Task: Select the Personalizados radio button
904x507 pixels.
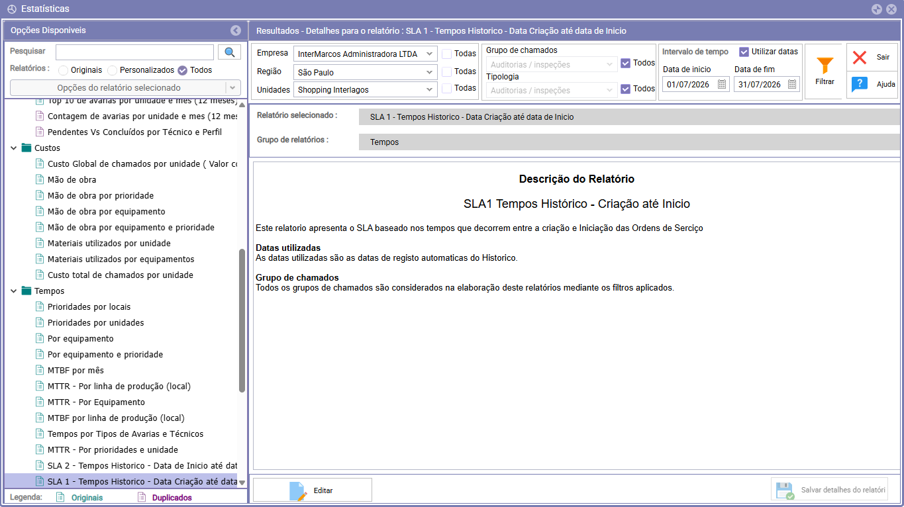Action: [x=113, y=70]
